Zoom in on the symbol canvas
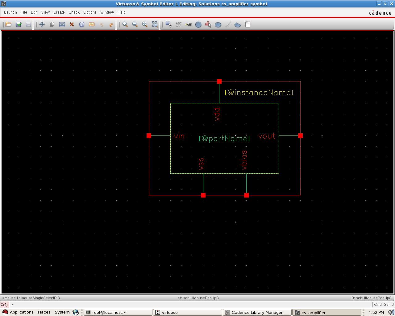The image size is (395, 316). 125,24
